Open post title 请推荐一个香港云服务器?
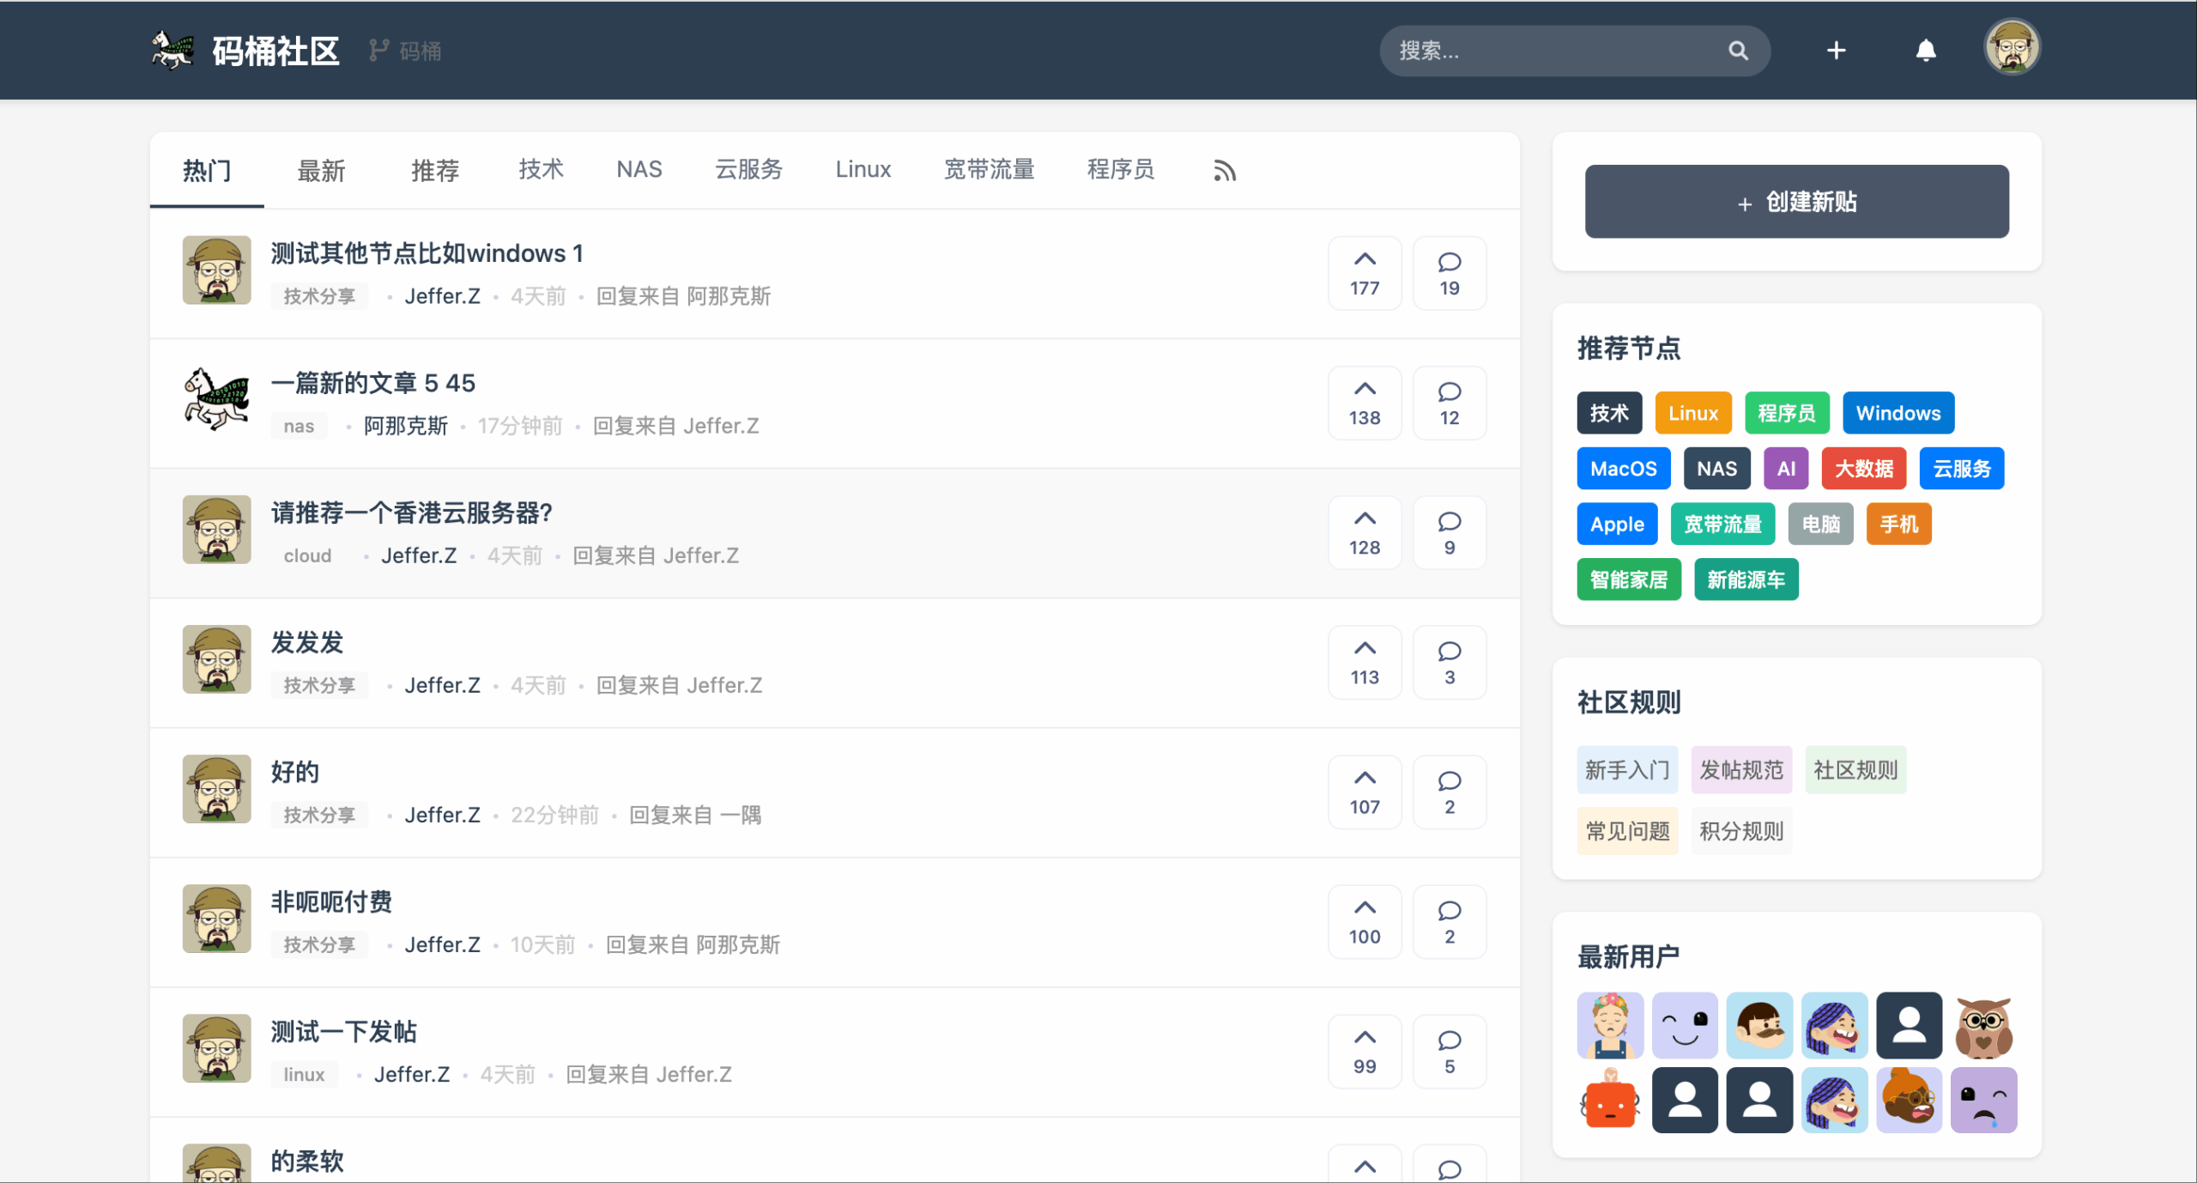The width and height of the screenshot is (2197, 1183). [412, 513]
